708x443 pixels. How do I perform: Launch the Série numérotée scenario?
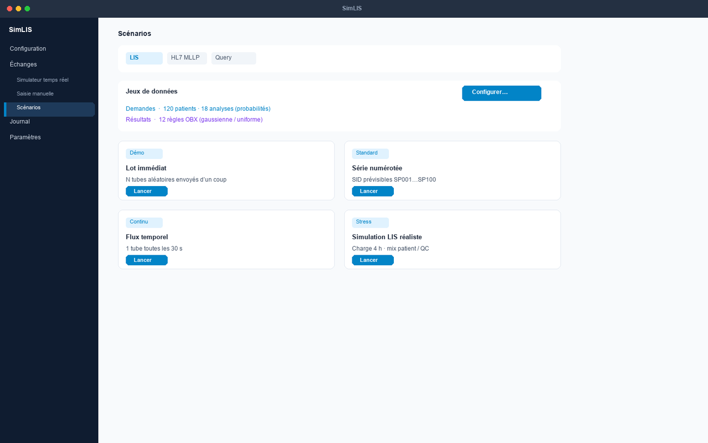373,191
